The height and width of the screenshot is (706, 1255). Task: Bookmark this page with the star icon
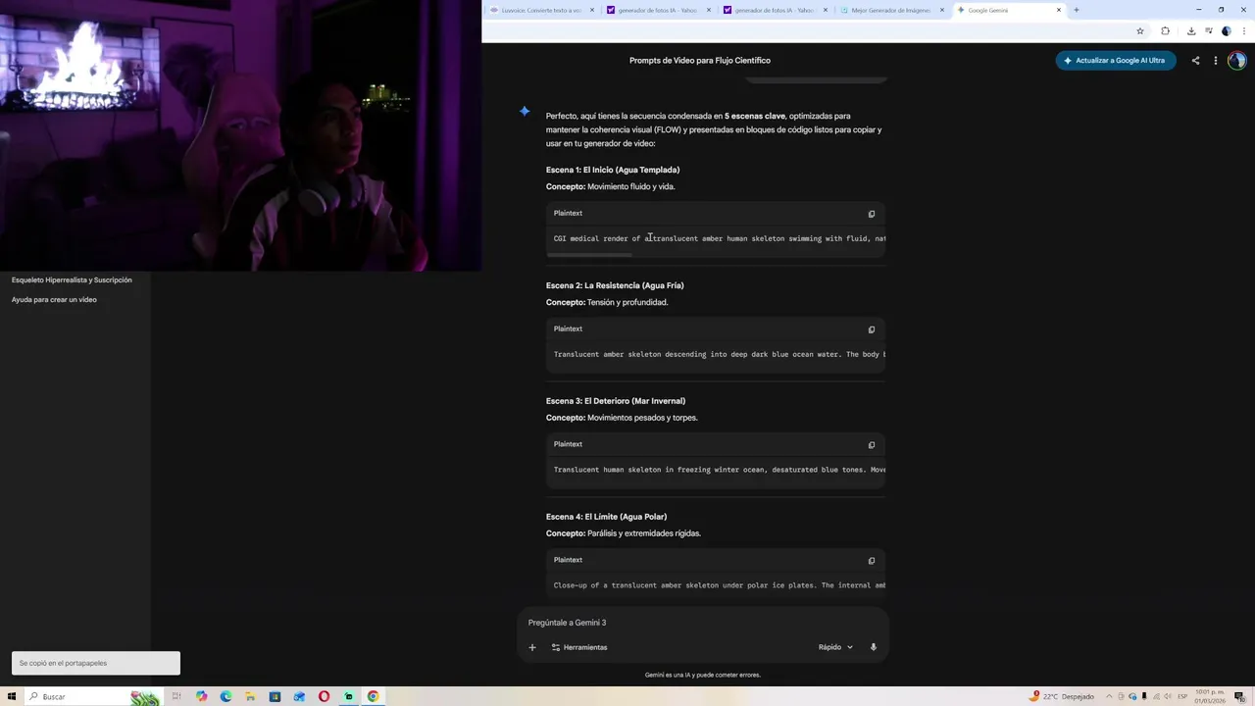[1139, 30]
